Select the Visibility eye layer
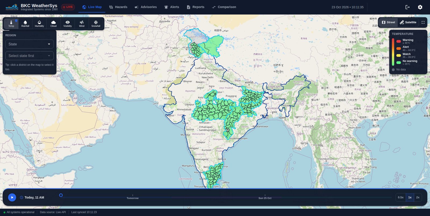Image resolution: width=430 pixels, height=216 pixels. point(67,24)
